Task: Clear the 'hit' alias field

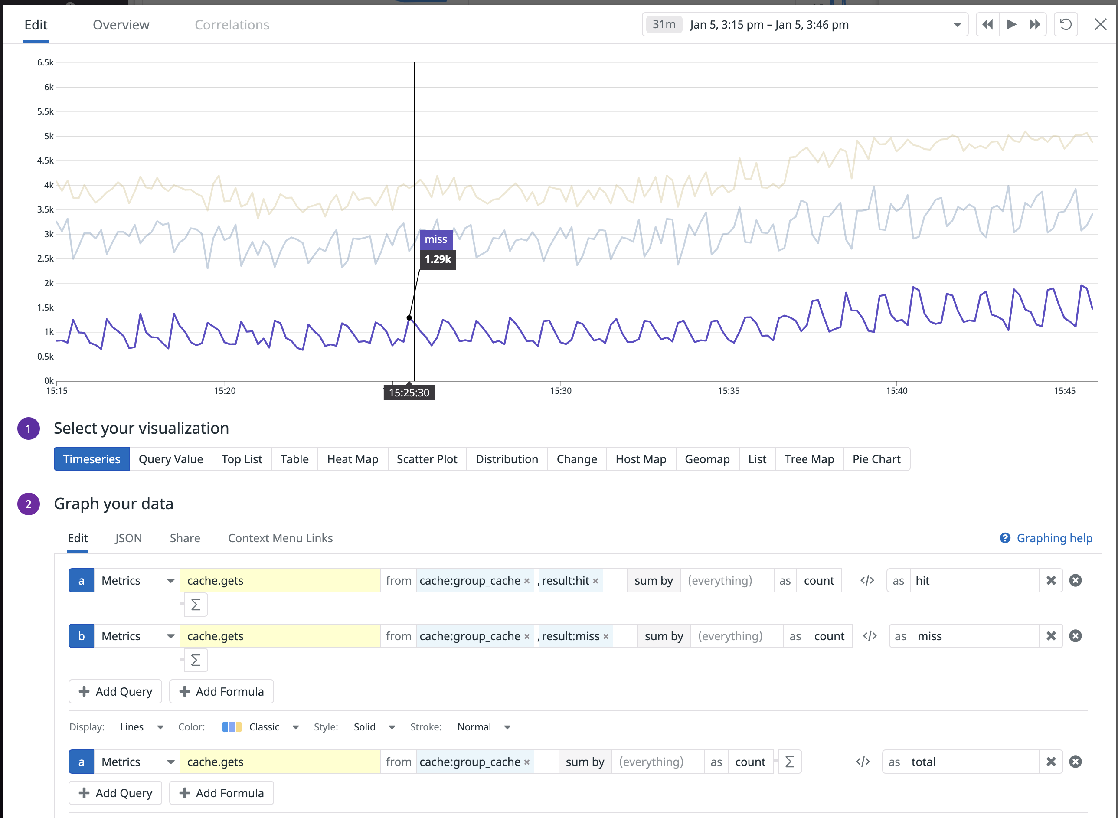Action: coord(1051,580)
